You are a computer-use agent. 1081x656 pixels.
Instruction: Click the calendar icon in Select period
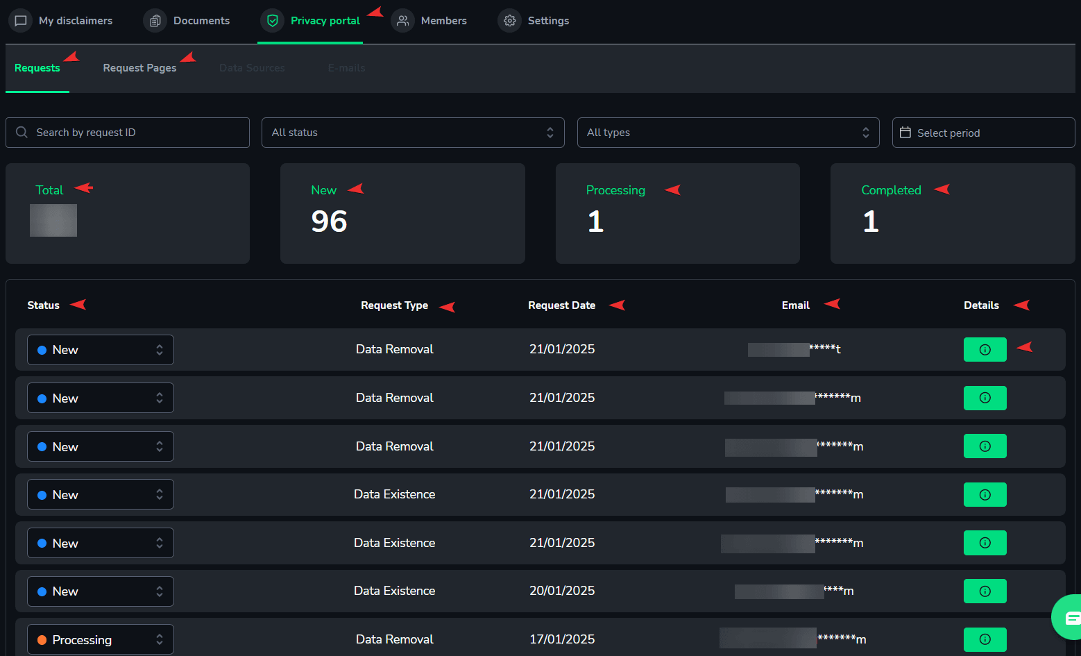click(x=905, y=133)
